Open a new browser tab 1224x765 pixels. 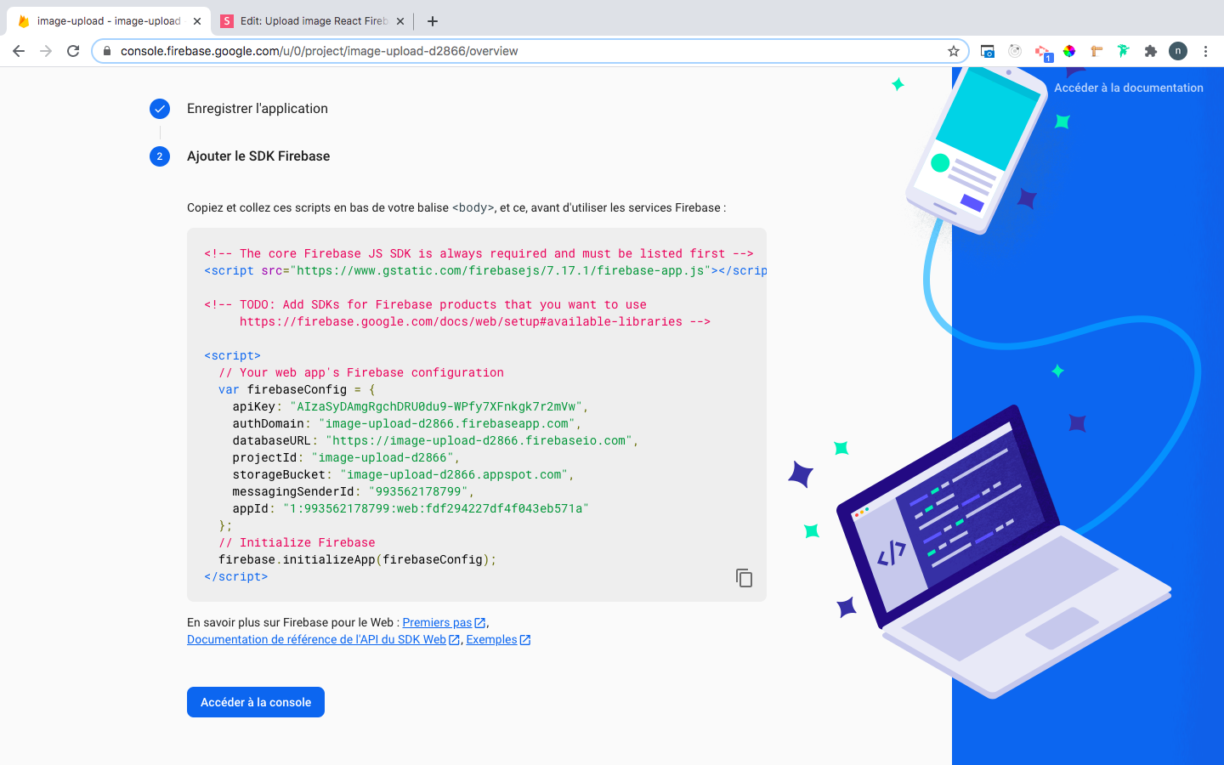click(x=433, y=21)
